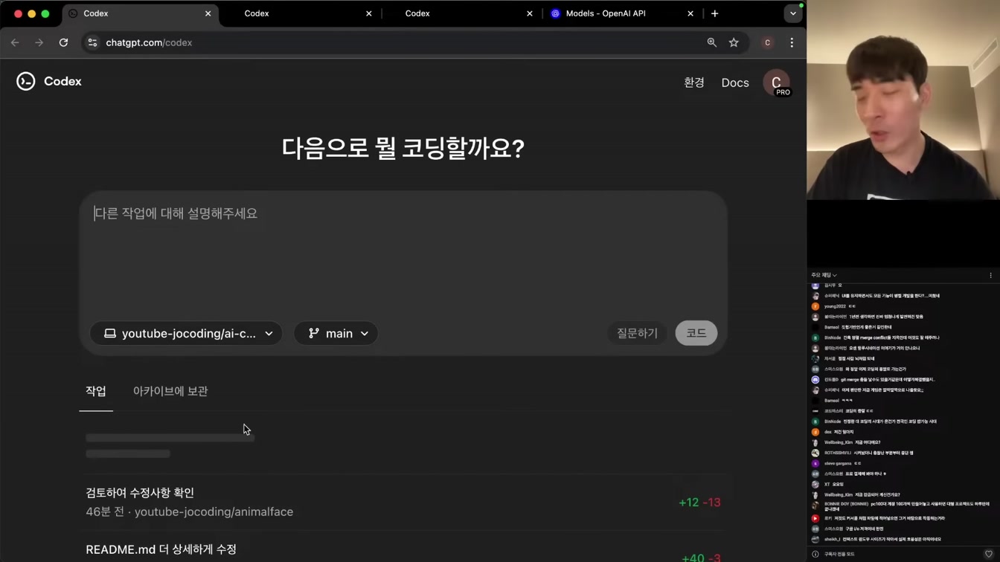
Task: Open the Chrome profile C avatar
Action: tap(768, 43)
